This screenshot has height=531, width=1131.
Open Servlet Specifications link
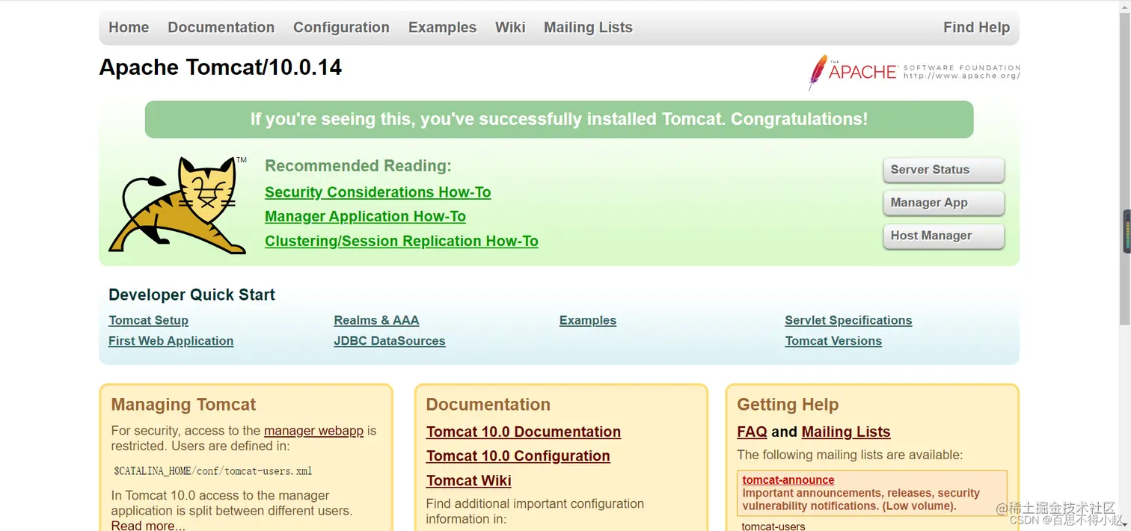pyautogui.click(x=848, y=320)
